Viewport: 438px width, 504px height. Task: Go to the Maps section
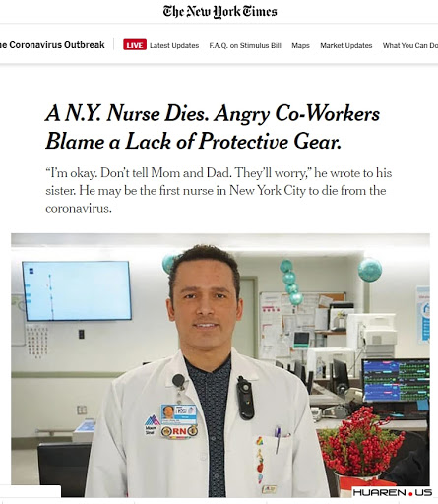pos(300,45)
